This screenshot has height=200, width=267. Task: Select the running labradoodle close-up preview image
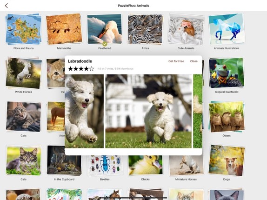tap(84, 111)
